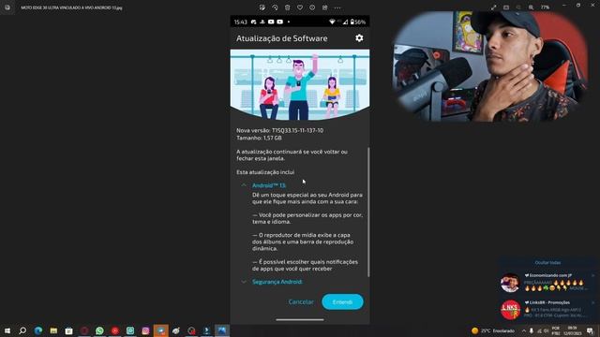
Task: Open the red round taskbar app icon
Action: (114, 330)
